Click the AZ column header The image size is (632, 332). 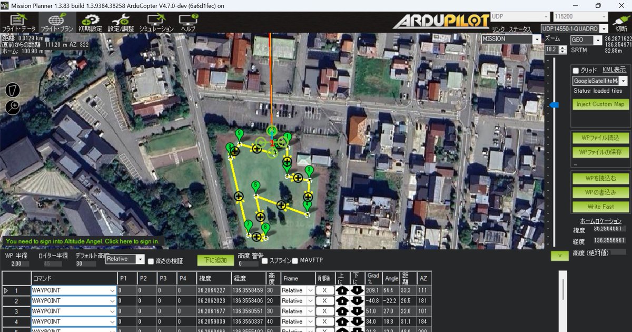pos(424,278)
